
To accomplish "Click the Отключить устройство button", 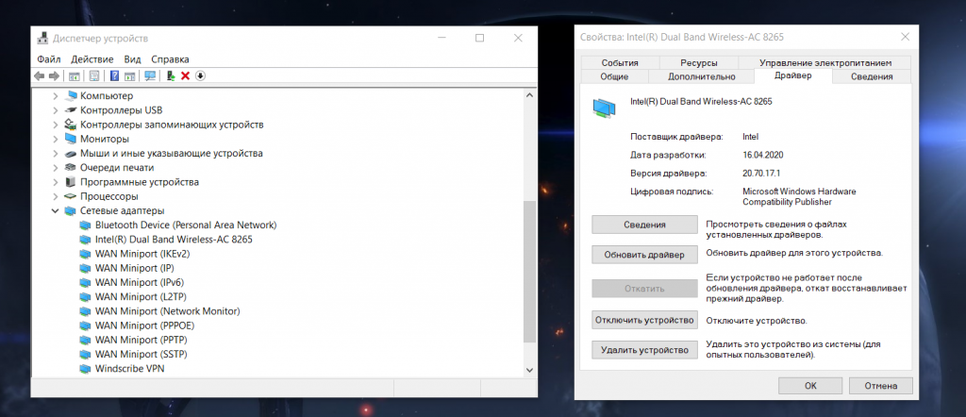I will pyautogui.click(x=644, y=320).
